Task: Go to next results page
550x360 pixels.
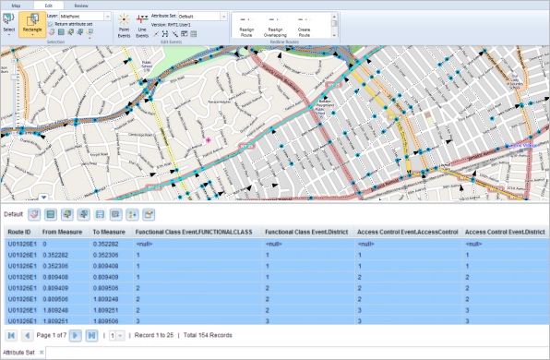Action: [75, 335]
